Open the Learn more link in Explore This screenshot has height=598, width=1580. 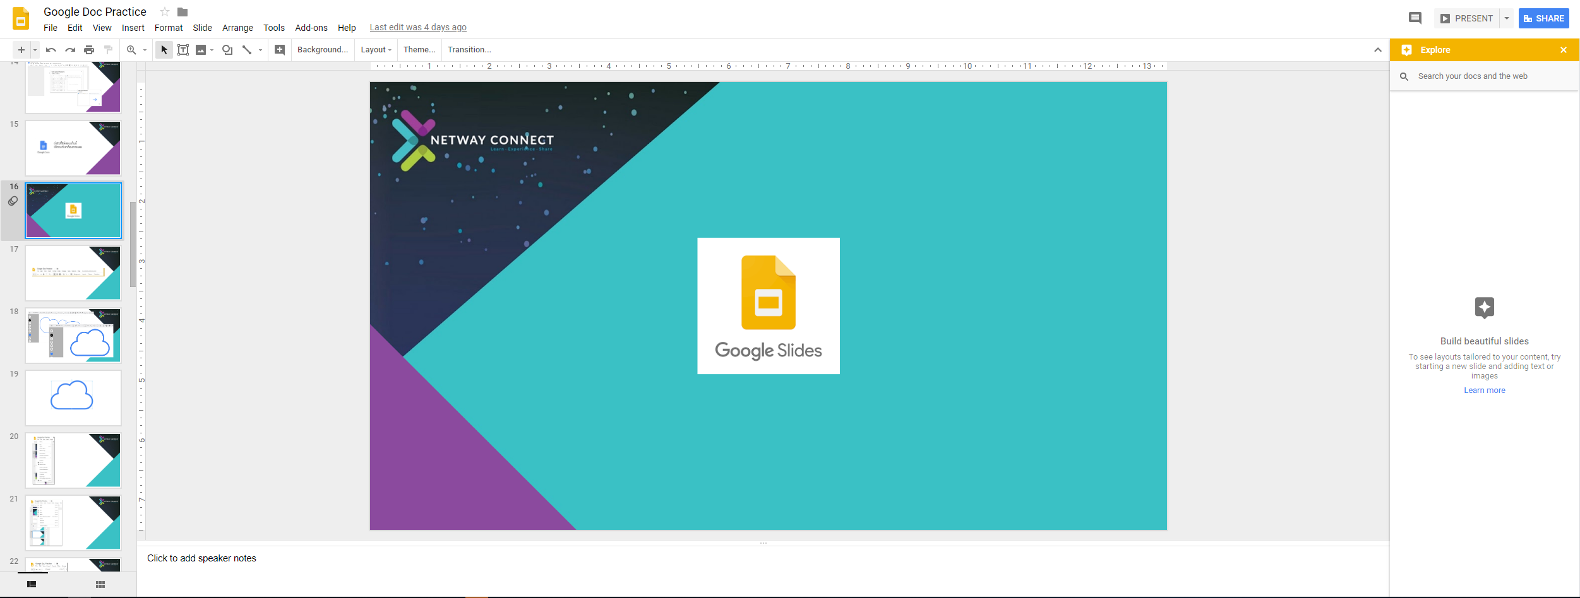pyautogui.click(x=1484, y=390)
